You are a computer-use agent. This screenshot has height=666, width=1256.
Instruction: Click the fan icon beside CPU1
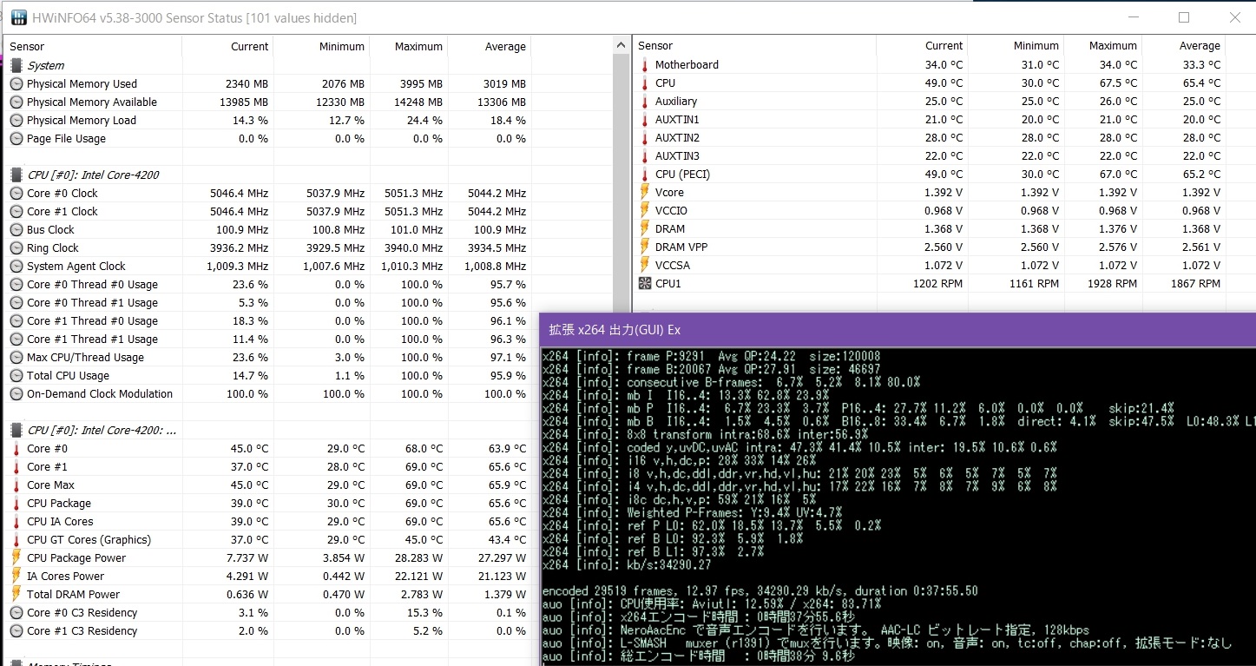pos(645,284)
